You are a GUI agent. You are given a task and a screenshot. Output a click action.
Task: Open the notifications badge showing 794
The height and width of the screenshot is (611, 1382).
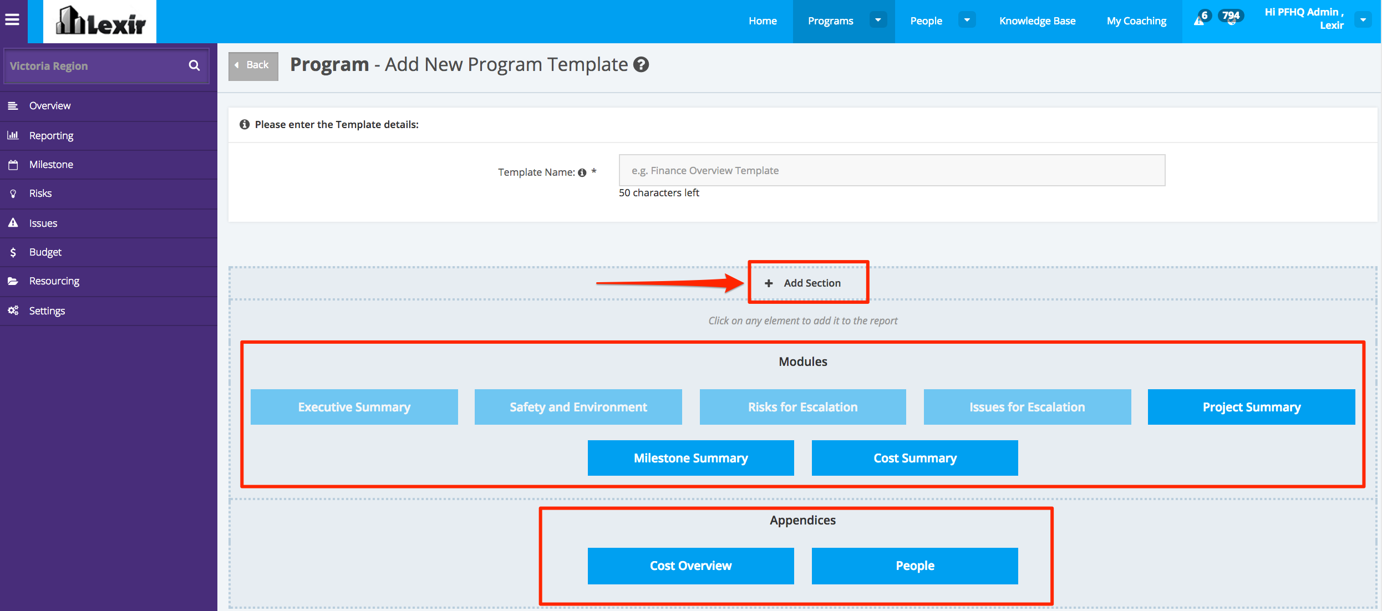1231,17
